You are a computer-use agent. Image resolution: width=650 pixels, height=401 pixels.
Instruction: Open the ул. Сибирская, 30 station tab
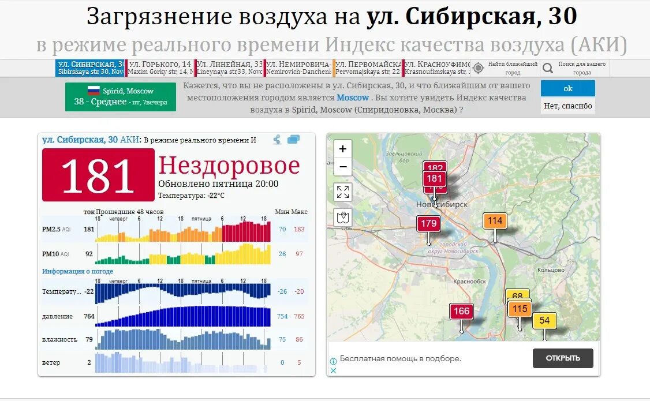coord(90,68)
